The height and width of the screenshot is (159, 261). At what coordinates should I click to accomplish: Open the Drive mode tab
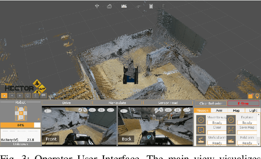click(x=66, y=103)
